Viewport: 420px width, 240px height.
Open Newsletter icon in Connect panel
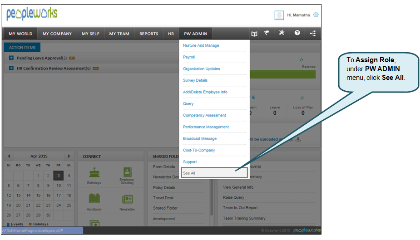[x=127, y=201]
